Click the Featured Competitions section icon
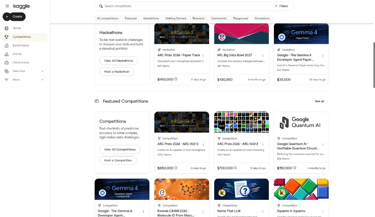The width and height of the screenshot is (375, 217). point(97,101)
